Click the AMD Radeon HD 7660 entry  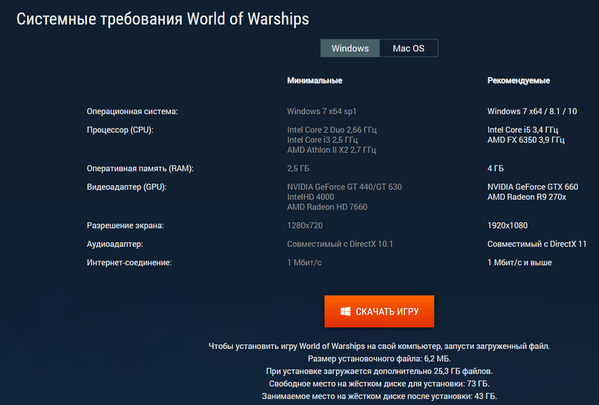pyautogui.click(x=327, y=207)
